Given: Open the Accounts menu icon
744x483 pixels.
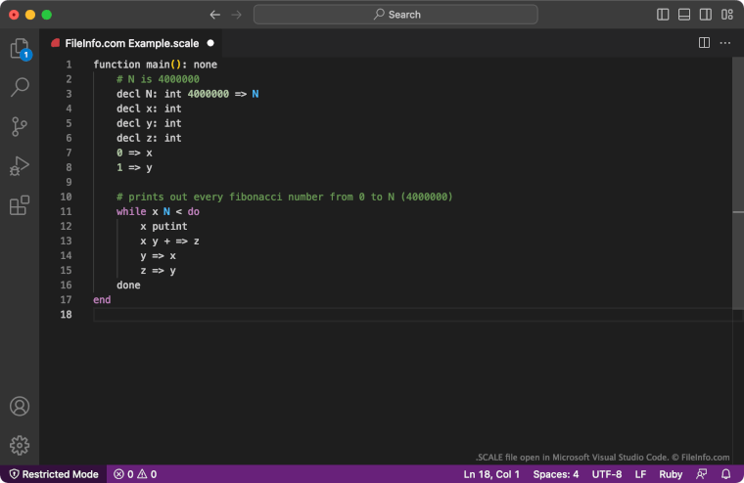Looking at the screenshot, I should coord(19,407).
